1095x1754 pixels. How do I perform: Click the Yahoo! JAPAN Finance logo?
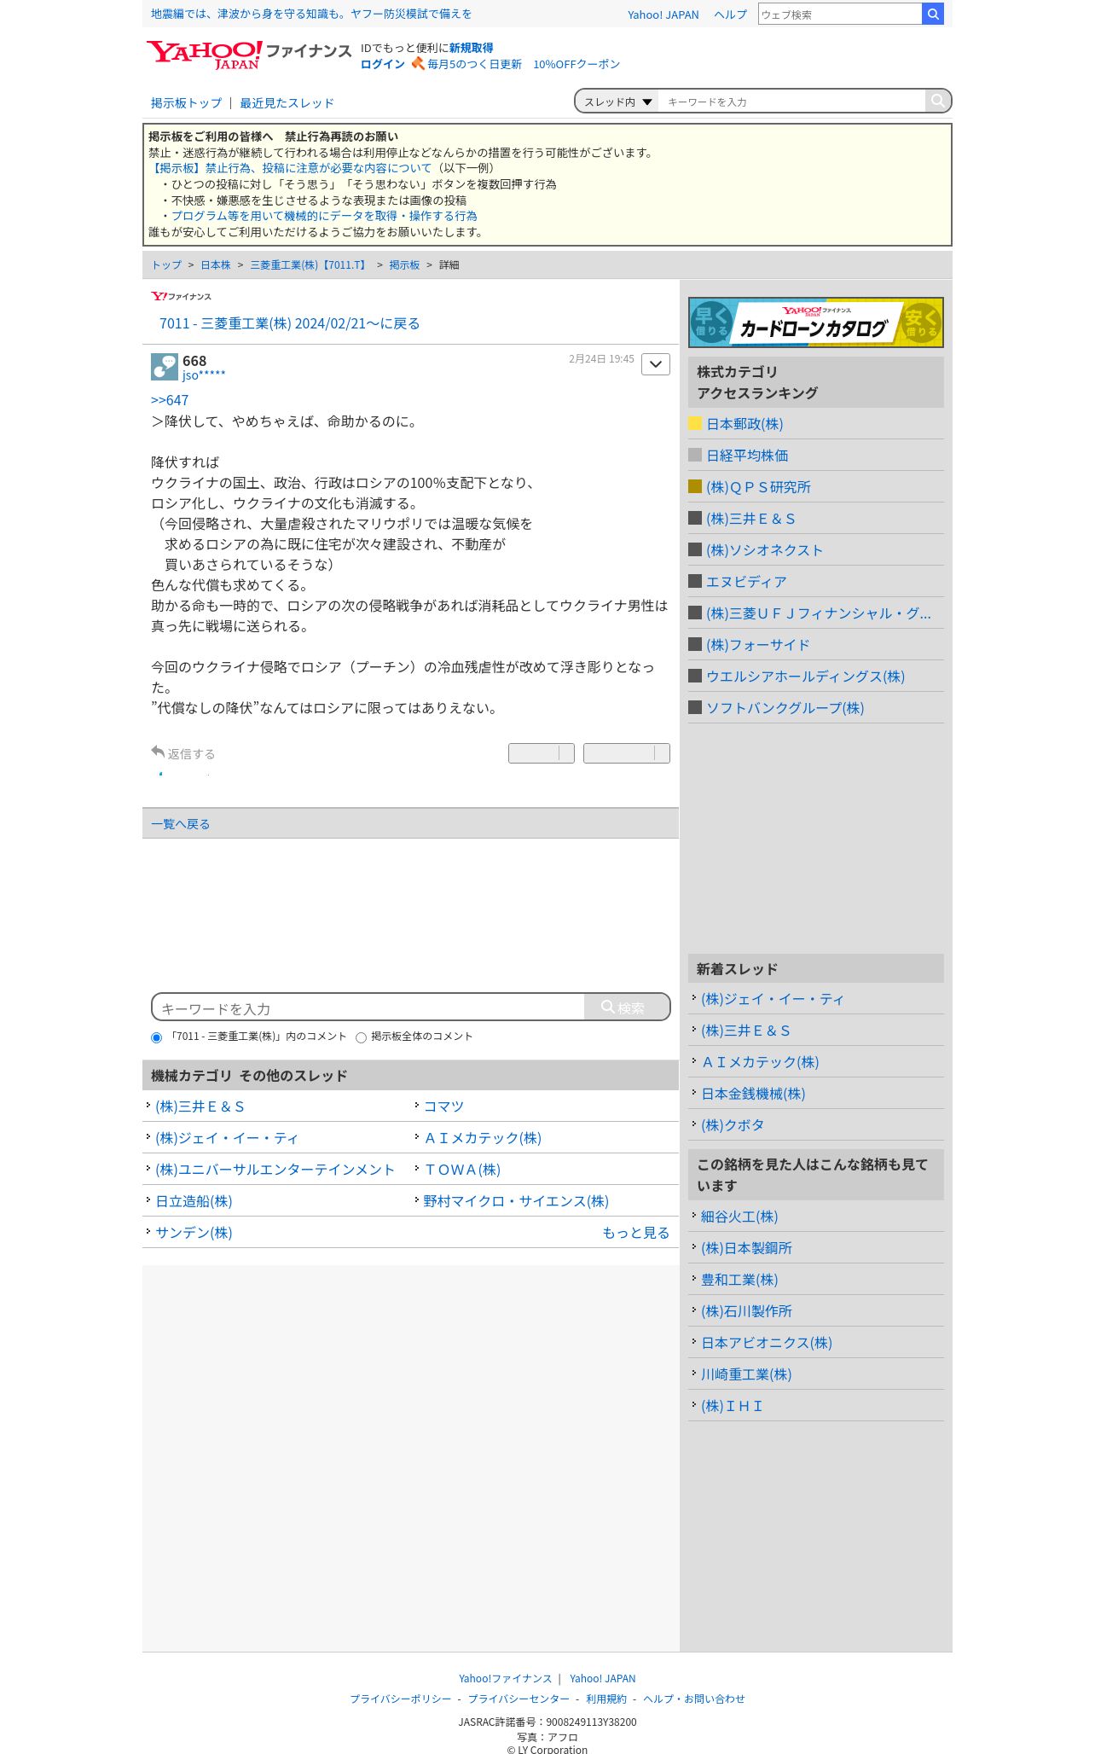pyautogui.click(x=249, y=55)
